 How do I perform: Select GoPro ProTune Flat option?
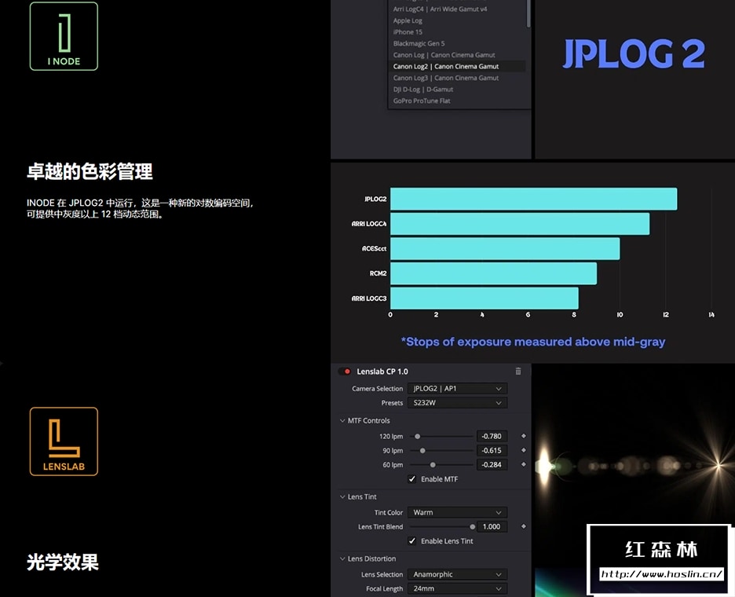(x=422, y=101)
